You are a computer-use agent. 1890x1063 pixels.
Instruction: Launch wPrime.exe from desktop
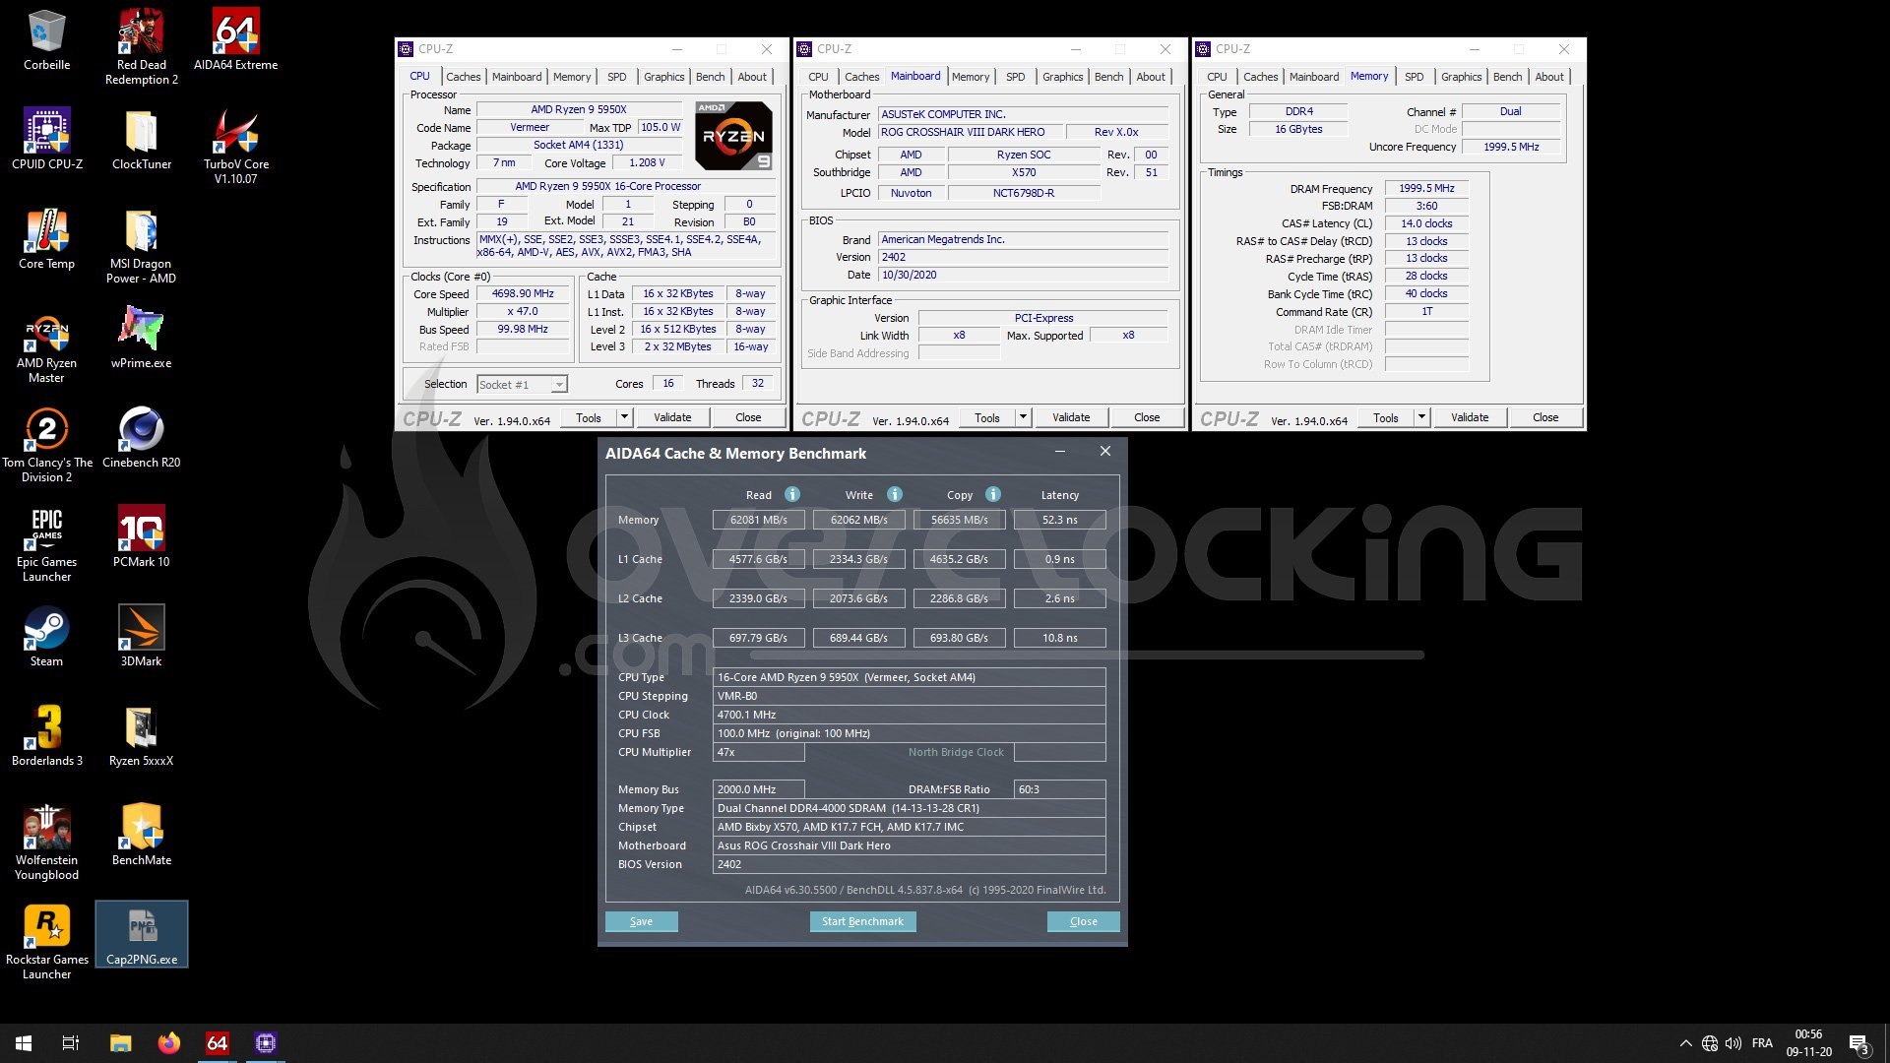click(x=142, y=339)
